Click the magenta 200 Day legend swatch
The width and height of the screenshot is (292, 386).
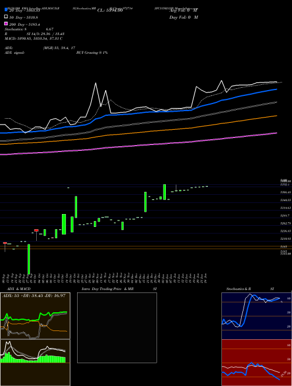pyautogui.click(x=6, y=23)
